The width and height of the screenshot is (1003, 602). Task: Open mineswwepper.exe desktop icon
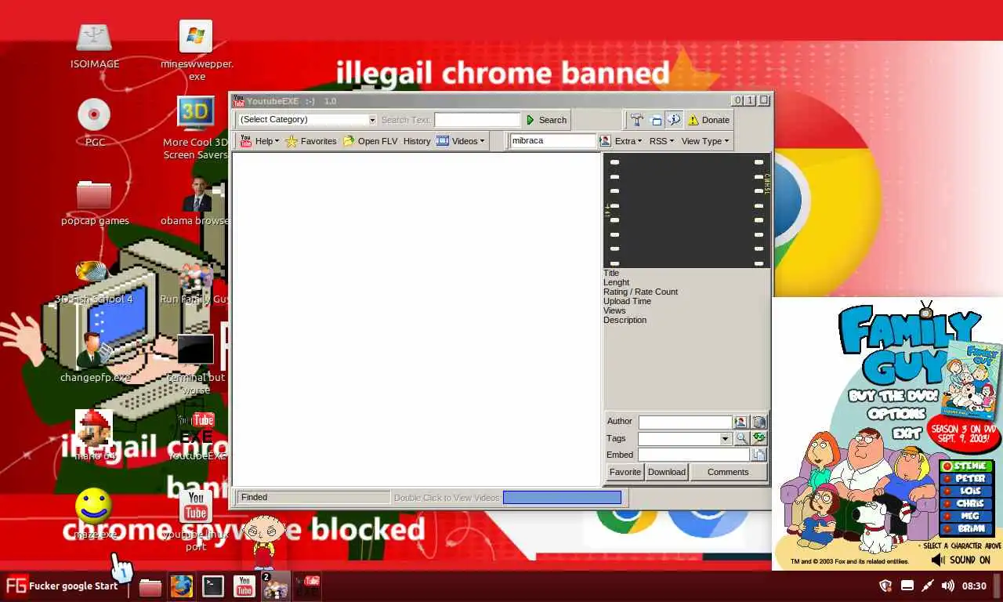coord(197,51)
